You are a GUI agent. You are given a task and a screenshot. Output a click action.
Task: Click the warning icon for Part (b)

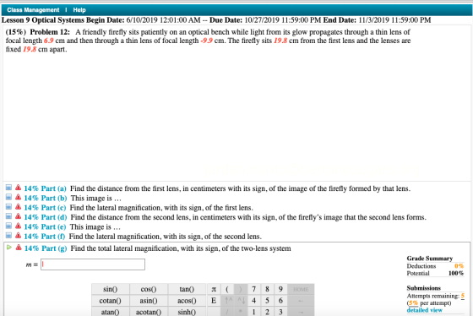[x=18, y=198]
